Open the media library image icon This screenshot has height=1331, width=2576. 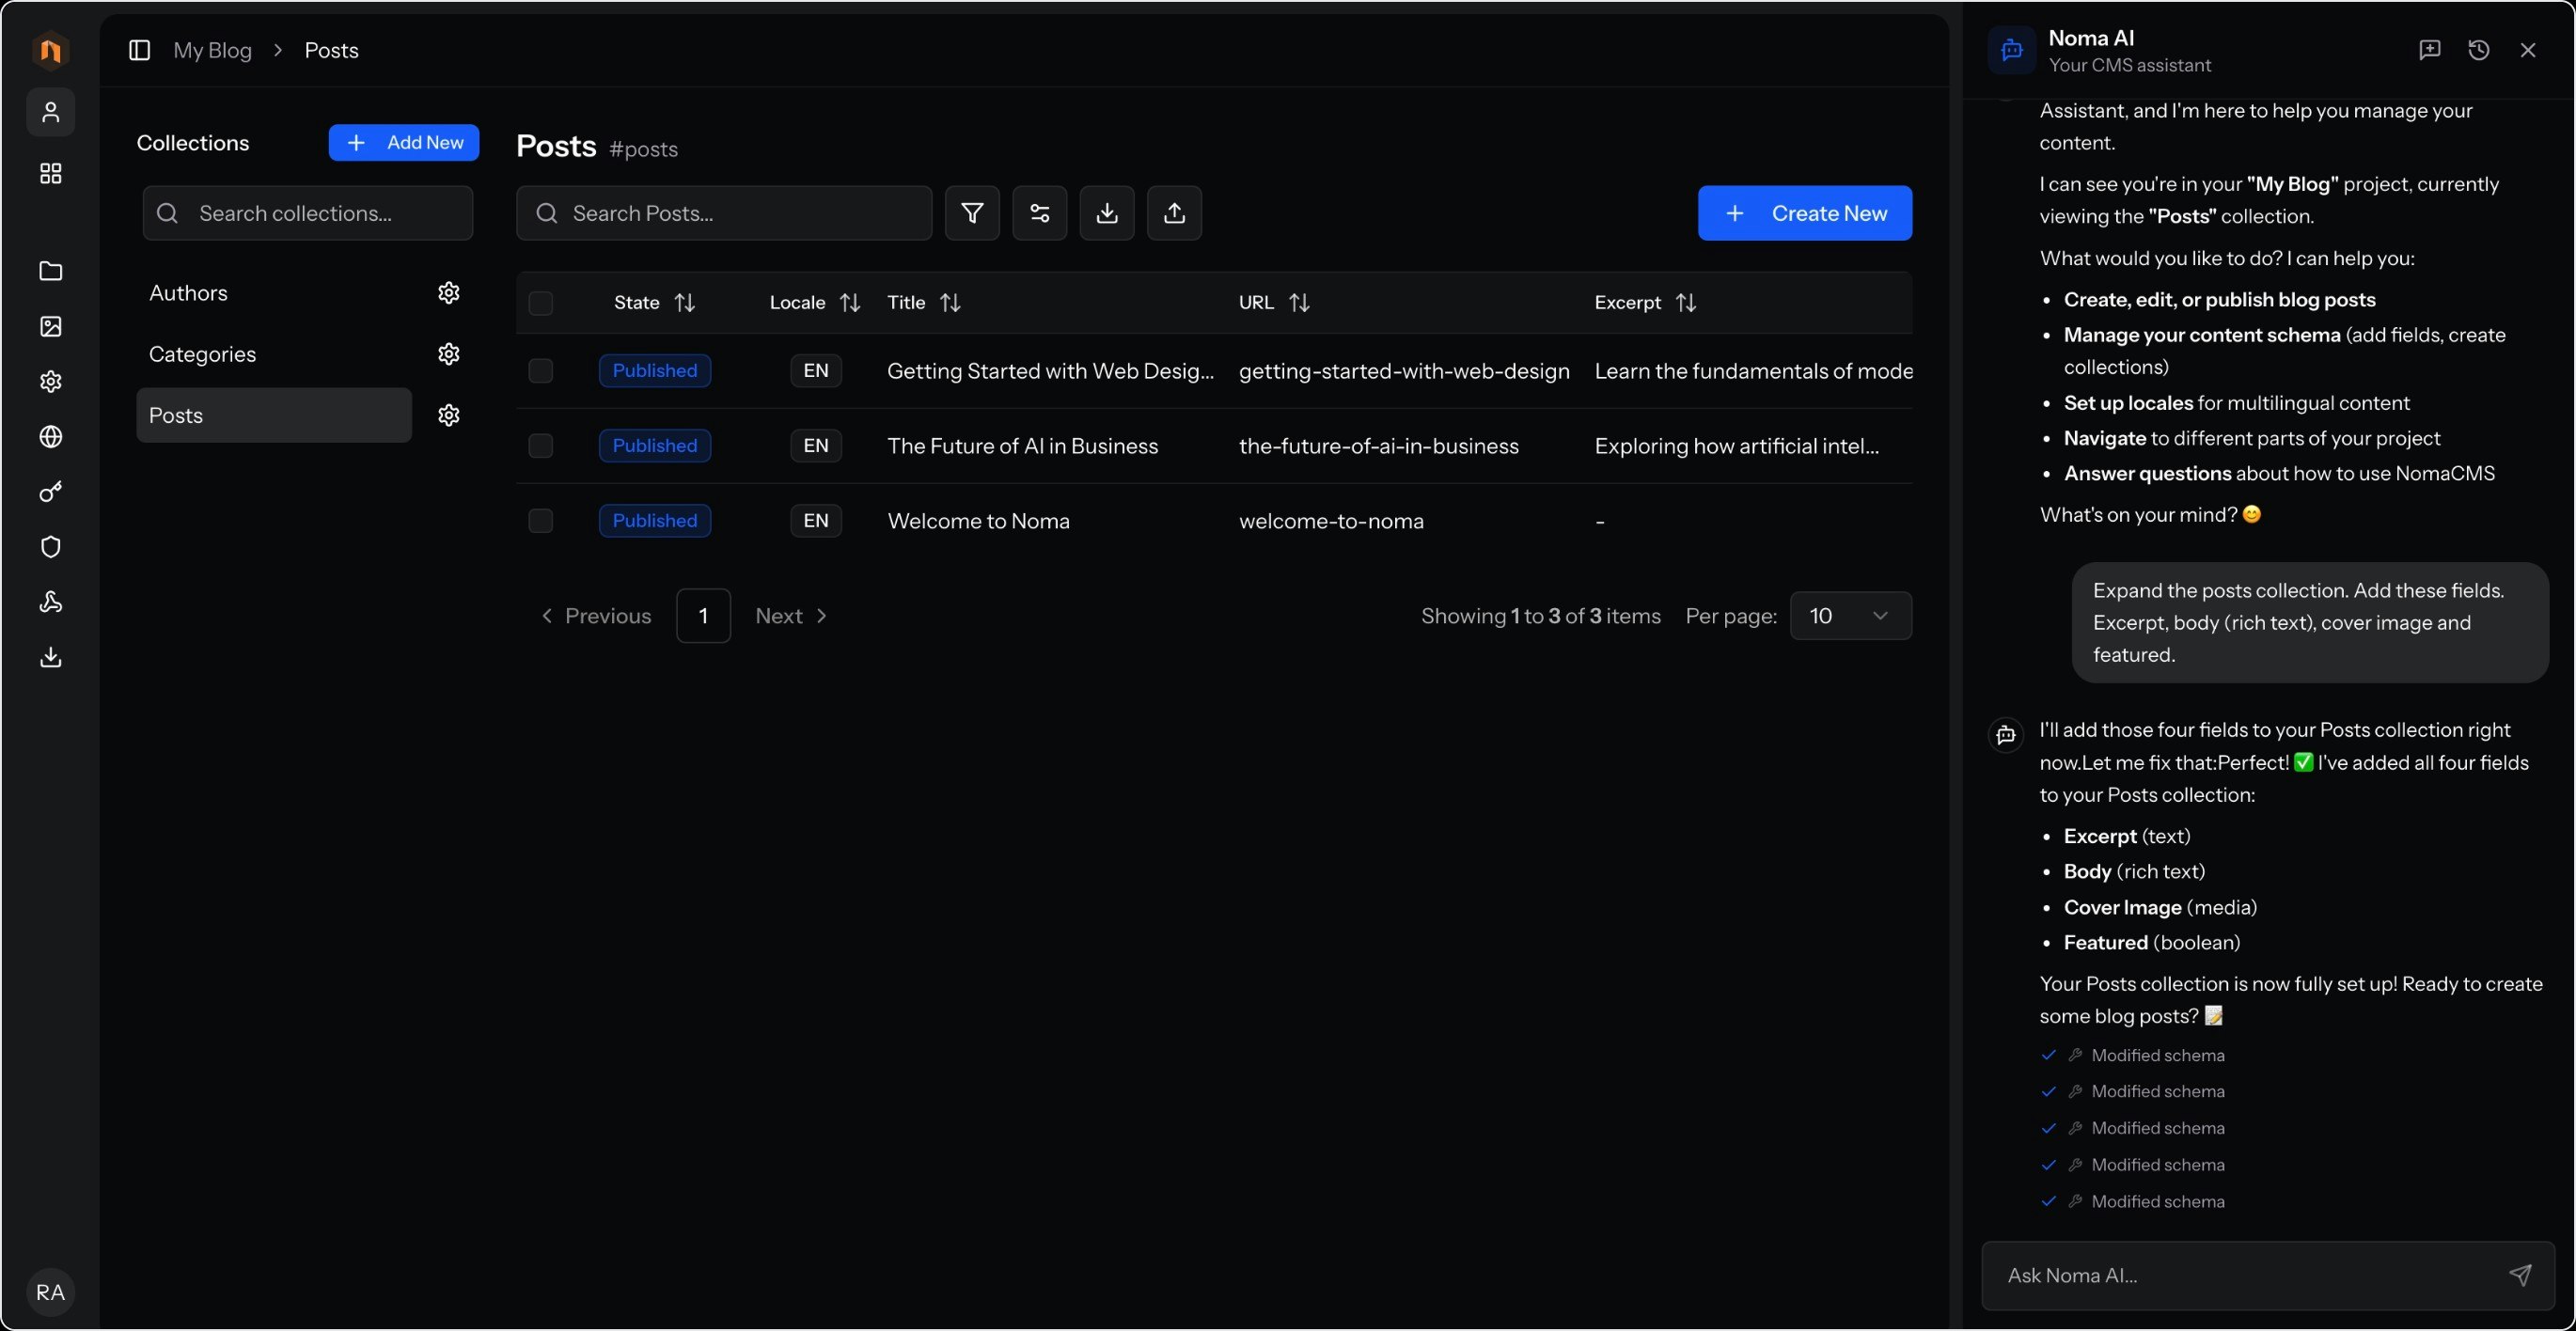51,327
